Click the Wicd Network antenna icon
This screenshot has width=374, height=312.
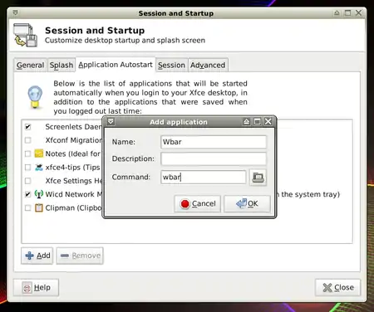(39, 194)
